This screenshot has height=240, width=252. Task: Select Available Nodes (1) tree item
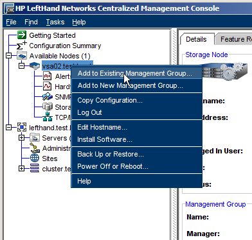click(60, 56)
